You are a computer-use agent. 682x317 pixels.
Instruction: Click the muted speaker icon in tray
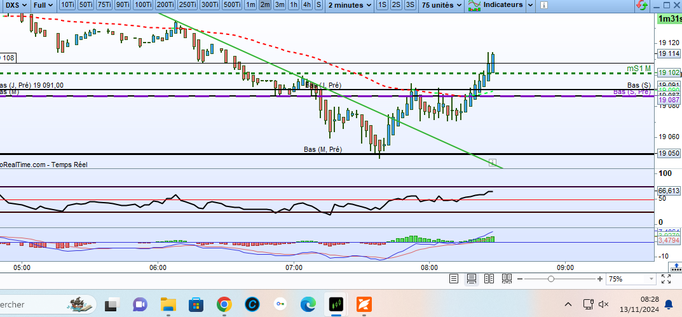click(x=604, y=304)
